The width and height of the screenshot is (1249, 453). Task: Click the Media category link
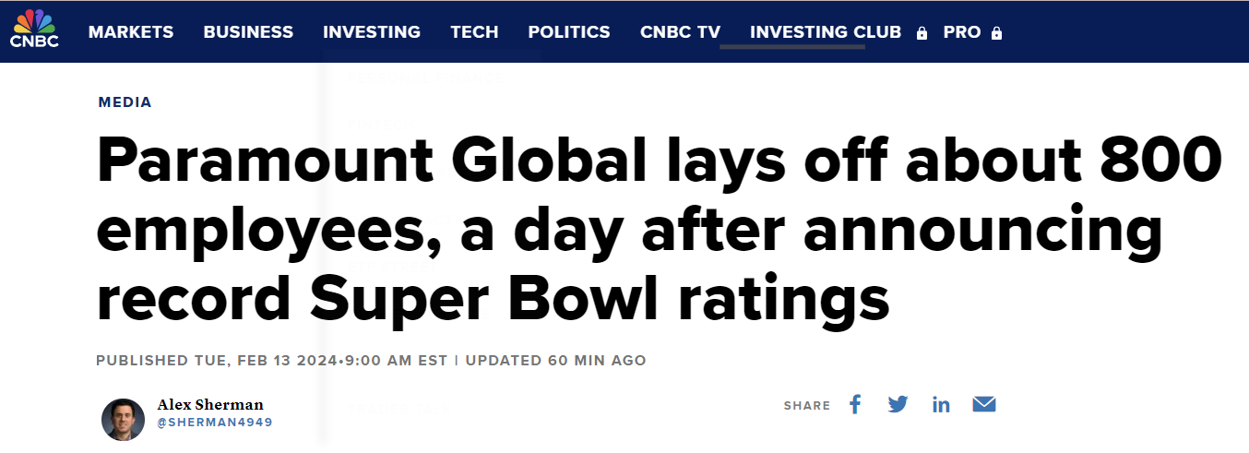pos(125,102)
